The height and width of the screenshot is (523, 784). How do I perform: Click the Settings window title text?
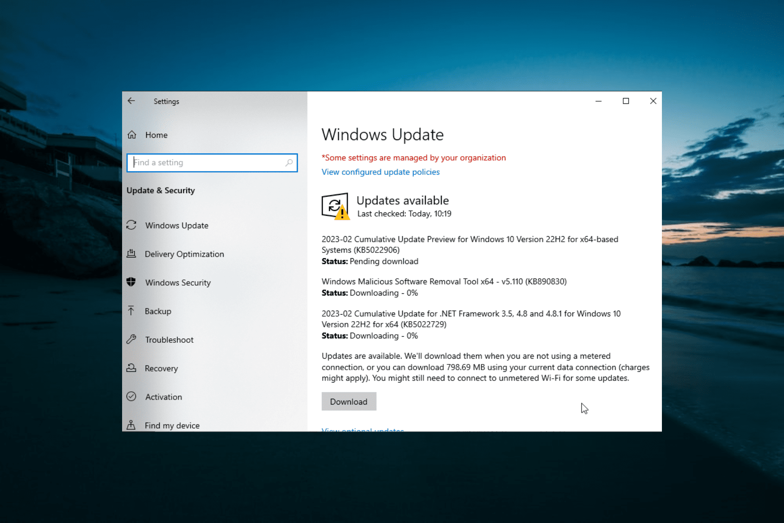point(166,101)
